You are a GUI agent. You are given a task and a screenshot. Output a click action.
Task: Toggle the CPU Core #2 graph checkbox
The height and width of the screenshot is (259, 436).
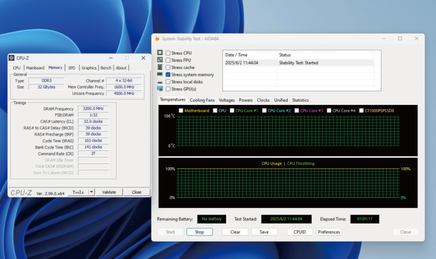coord(264,111)
